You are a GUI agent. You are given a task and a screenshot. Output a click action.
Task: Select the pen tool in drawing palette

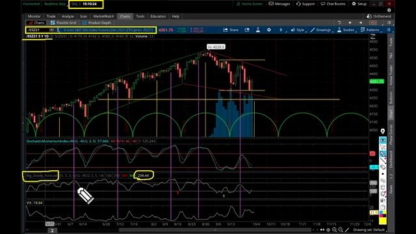(383, 161)
